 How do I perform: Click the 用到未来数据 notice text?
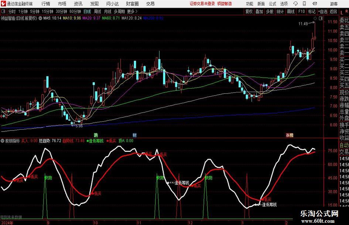11,217
